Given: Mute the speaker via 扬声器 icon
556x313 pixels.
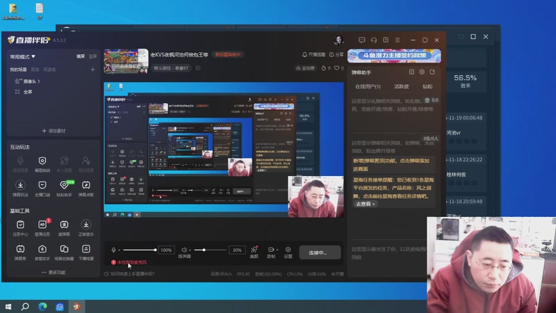Looking at the screenshot, I should point(184,250).
